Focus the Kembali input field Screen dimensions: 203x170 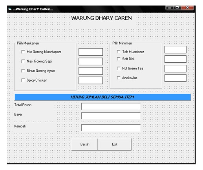coord(111,128)
